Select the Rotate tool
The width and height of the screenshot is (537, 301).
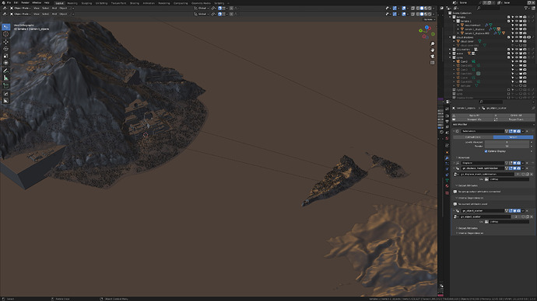pyautogui.click(x=5, y=49)
